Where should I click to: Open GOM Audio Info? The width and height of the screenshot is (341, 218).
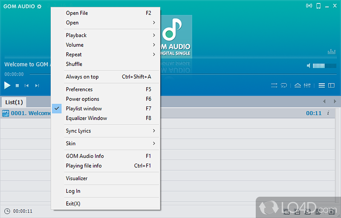[x=106, y=156]
